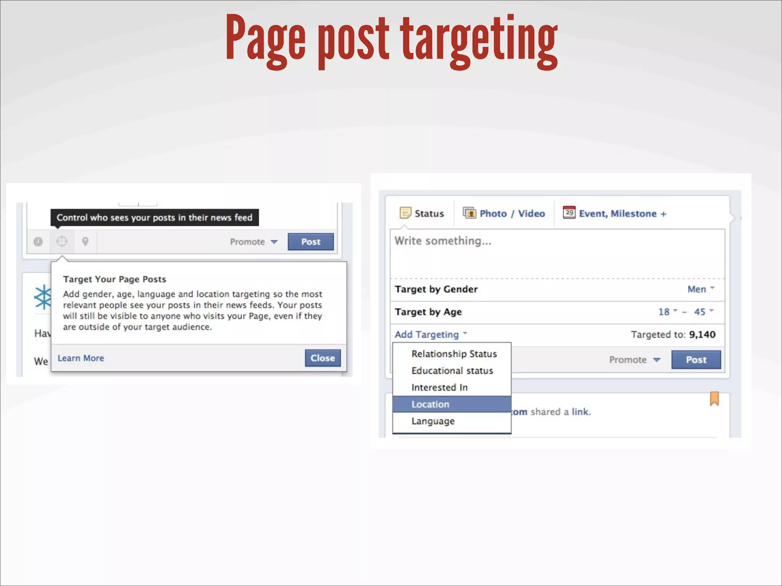Click the 'Targeted to: 9,140' text
Viewport: 782px width, 586px height.
[673, 335]
